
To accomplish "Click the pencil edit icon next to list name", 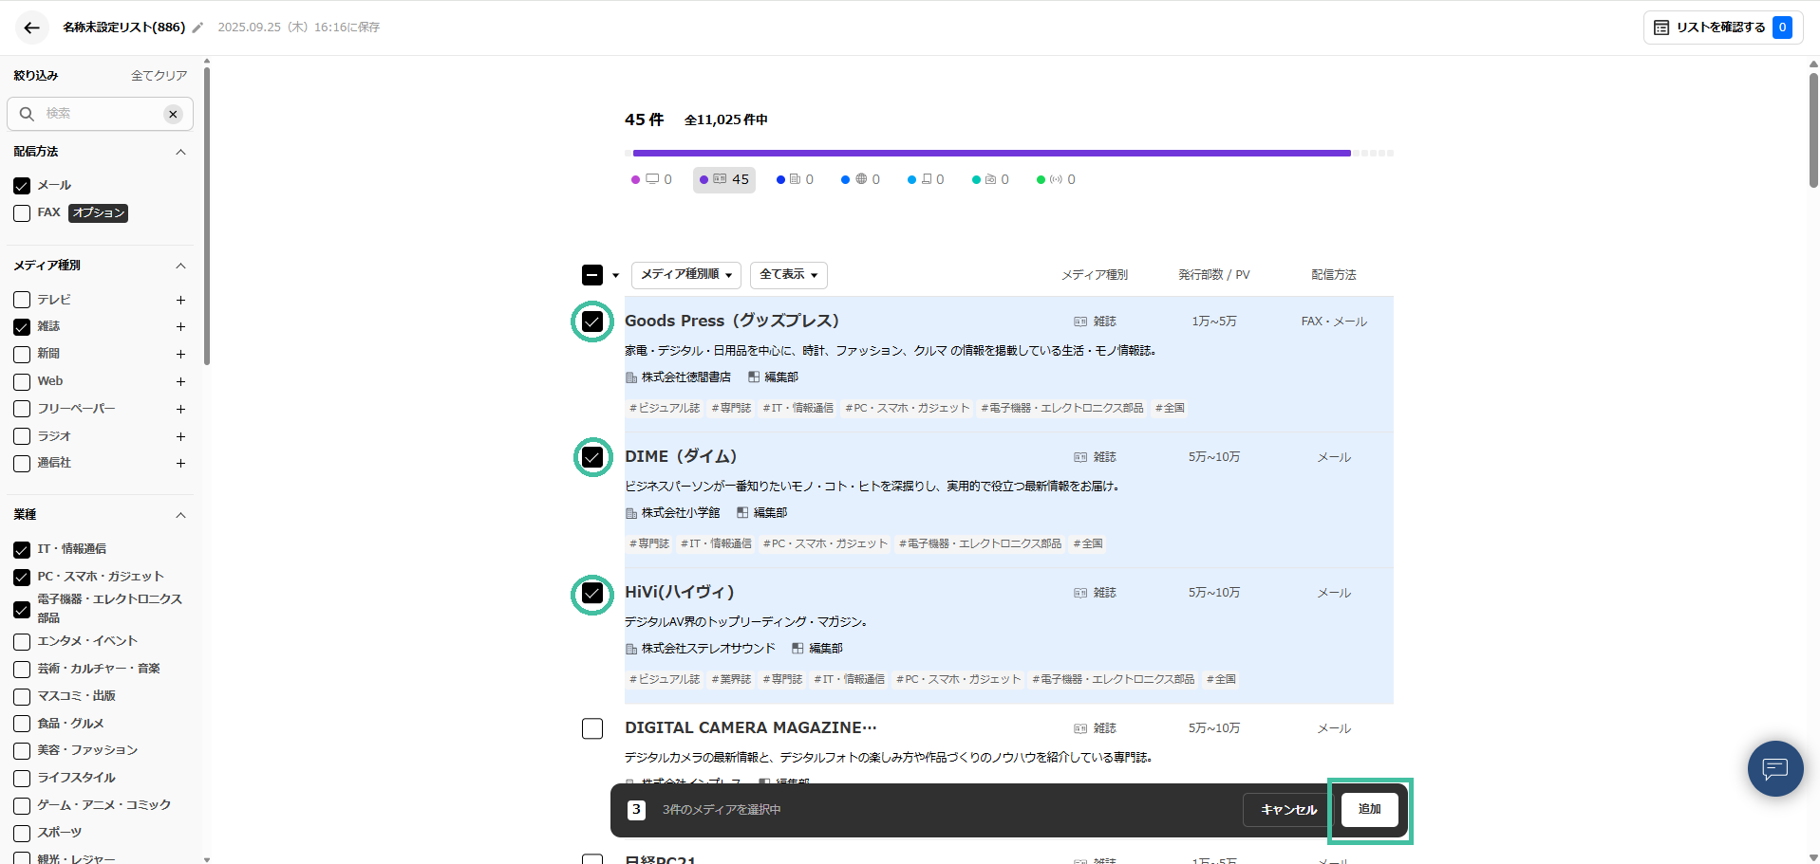I will click(x=197, y=28).
